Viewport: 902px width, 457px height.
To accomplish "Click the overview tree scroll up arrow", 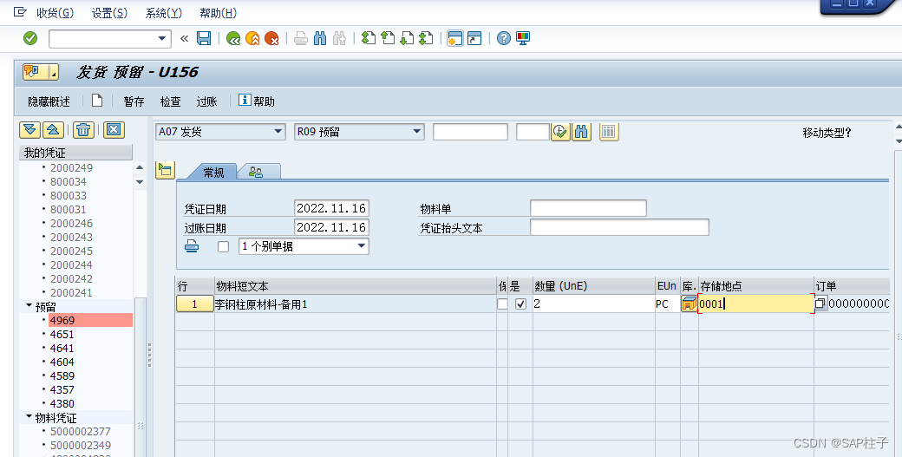I will pos(140,167).
